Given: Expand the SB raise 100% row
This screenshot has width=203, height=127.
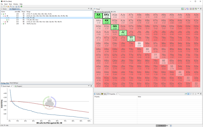Looking at the screenshot, I should (2, 24).
